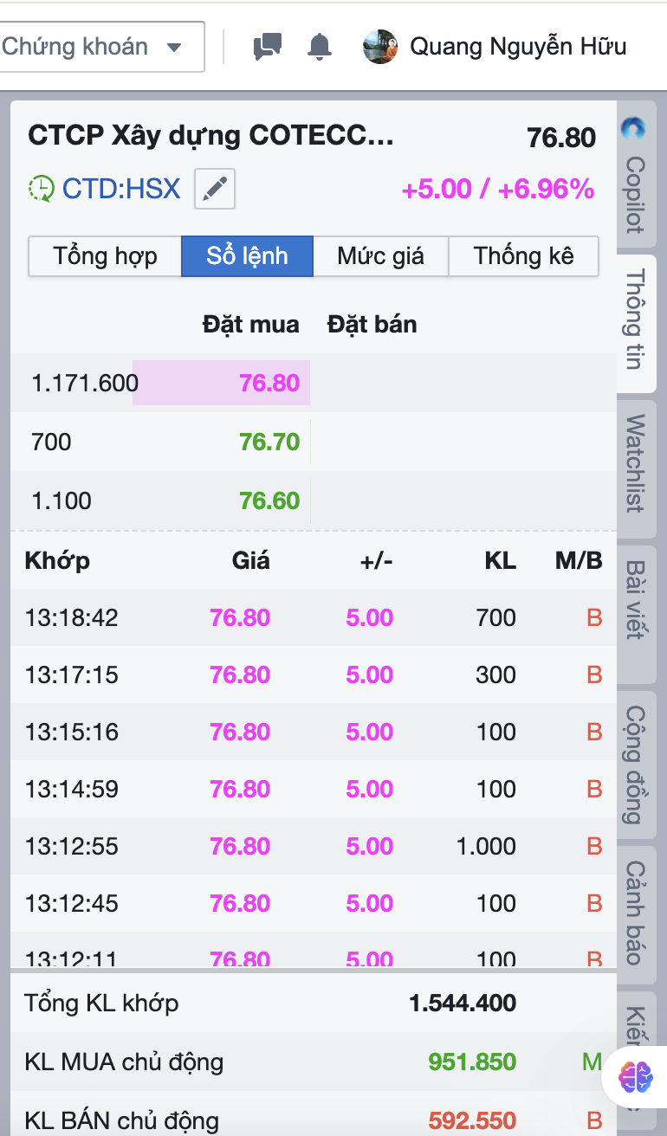The height and width of the screenshot is (1136, 667).
Task: Open the Mức giá tab
Action: tap(380, 256)
